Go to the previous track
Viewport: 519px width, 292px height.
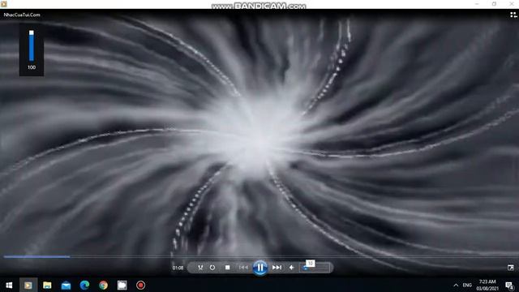click(x=243, y=268)
